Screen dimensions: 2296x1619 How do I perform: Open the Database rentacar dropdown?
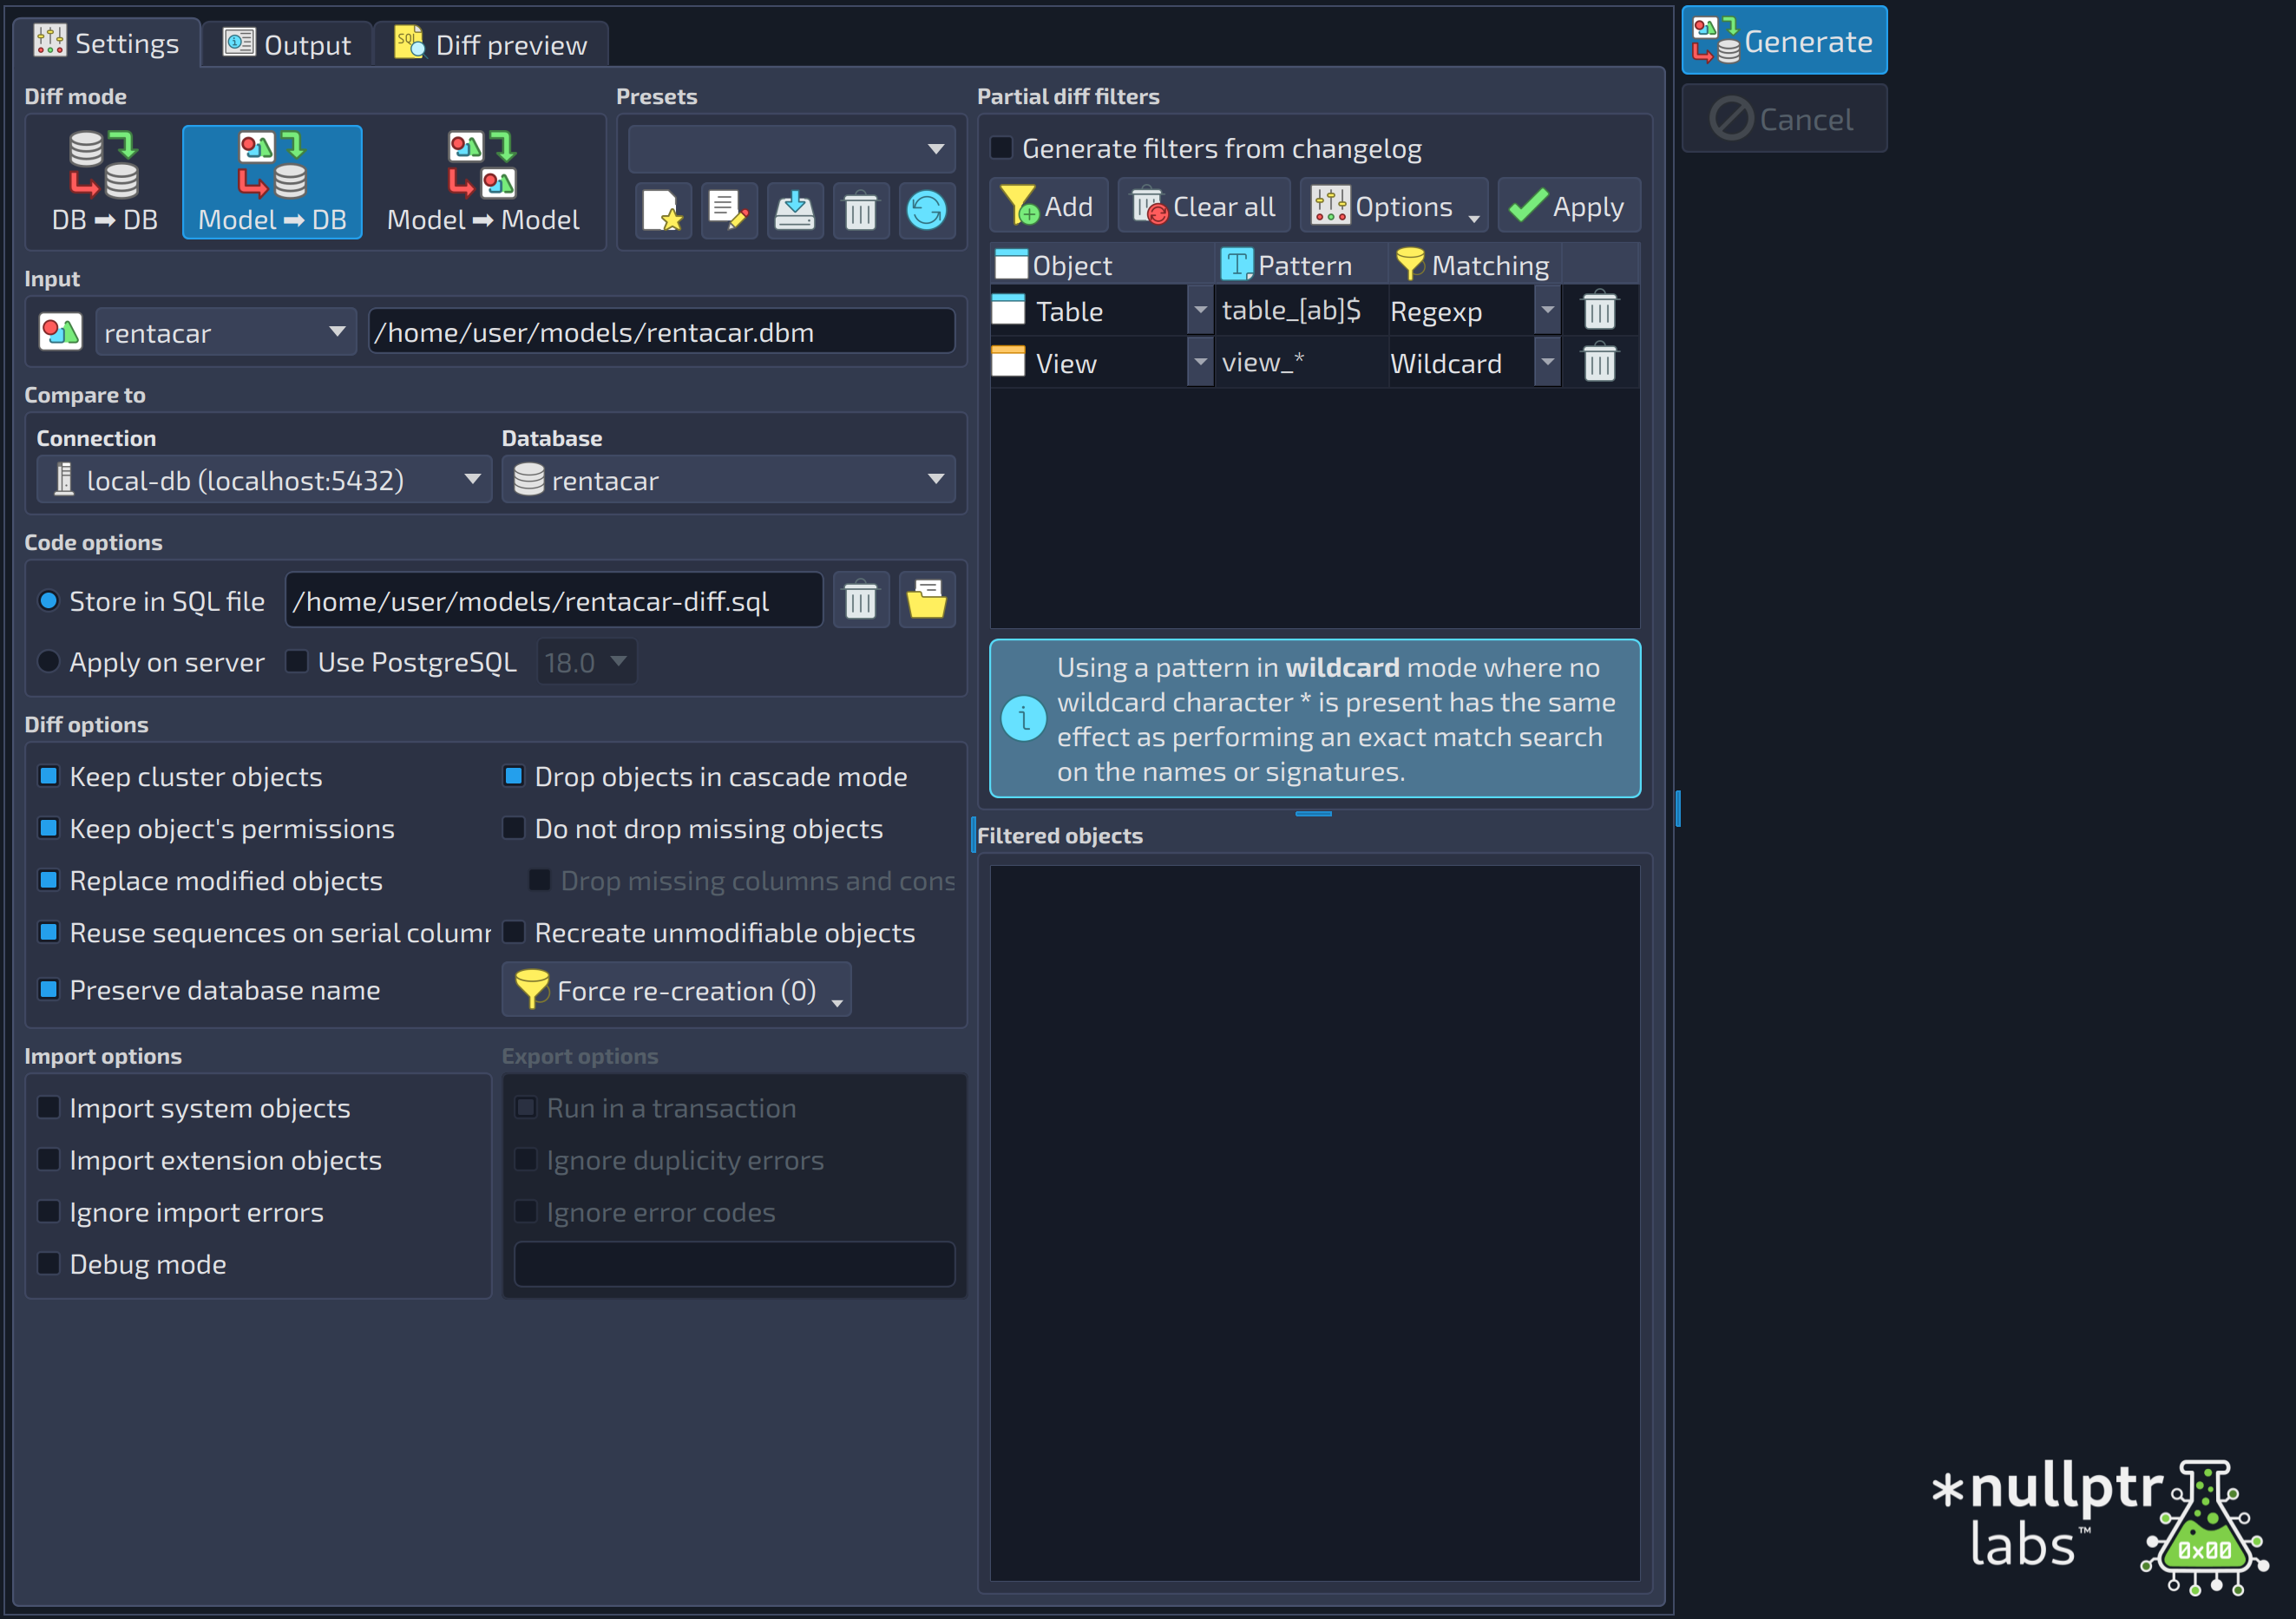(x=728, y=480)
